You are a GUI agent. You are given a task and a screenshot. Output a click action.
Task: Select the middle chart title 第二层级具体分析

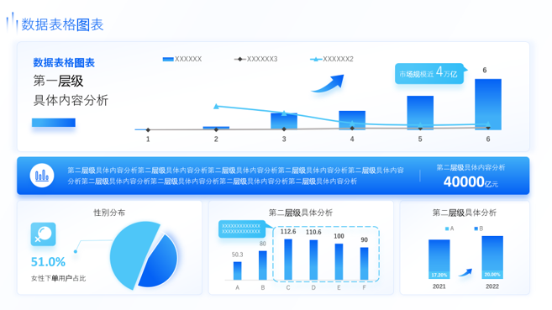pos(300,213)
